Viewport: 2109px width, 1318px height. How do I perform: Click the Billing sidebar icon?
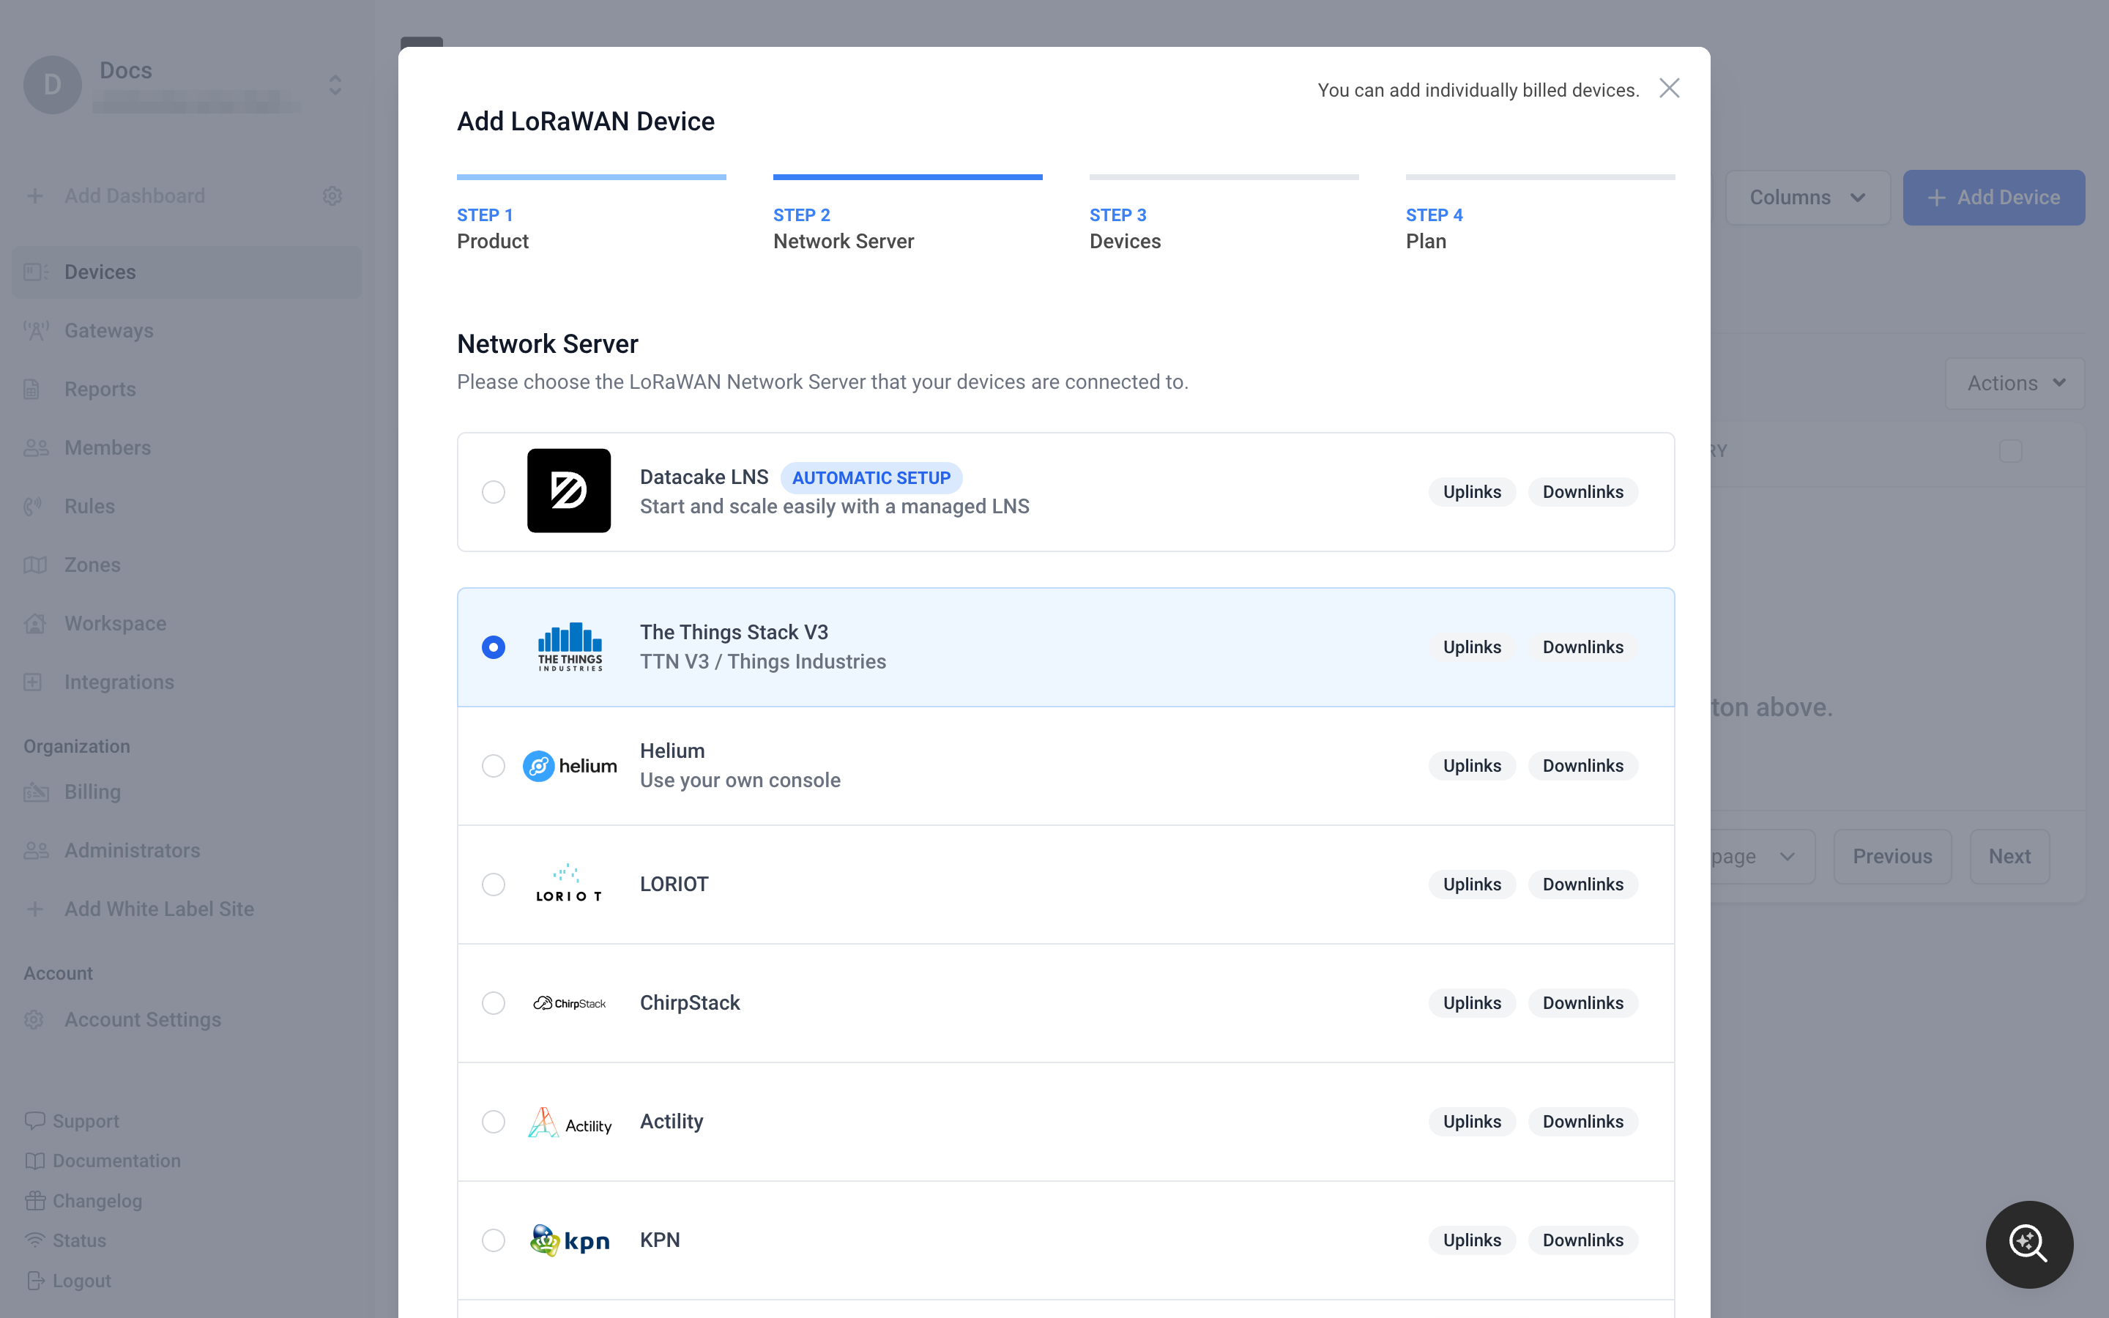coord(36,792)
